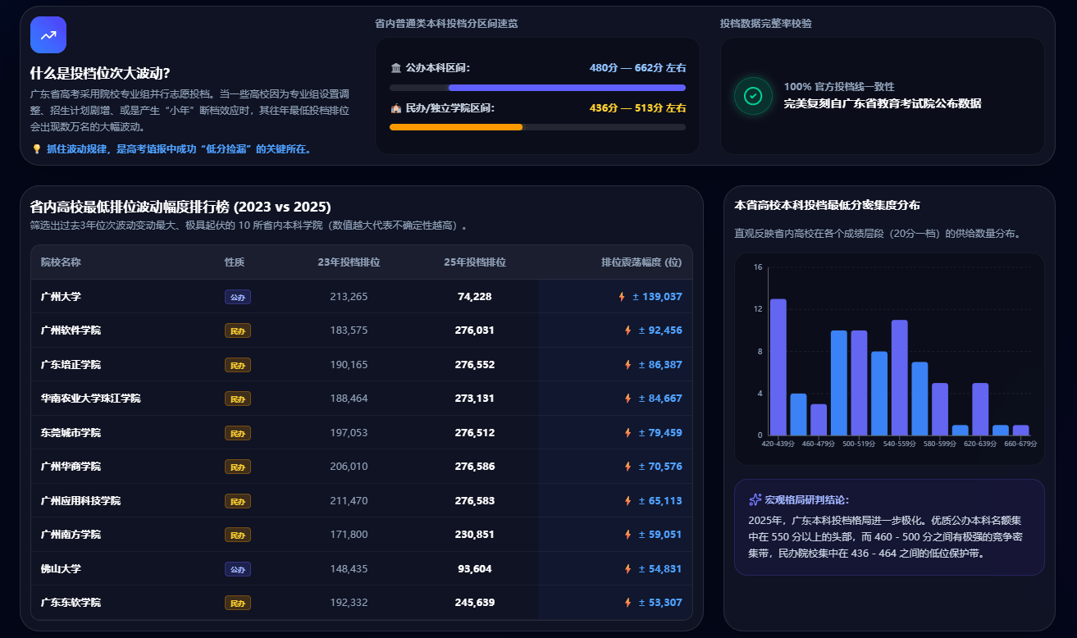
Task: Click the 省内普通类本科投档分区间速览 label
Action: coord(446,24)
